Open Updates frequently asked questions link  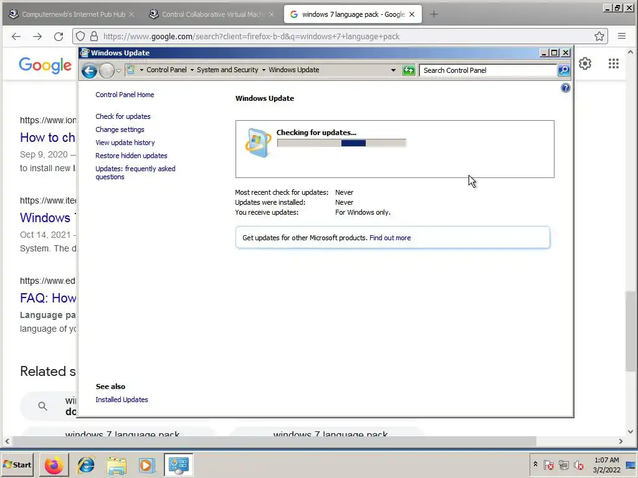point(135,173)
